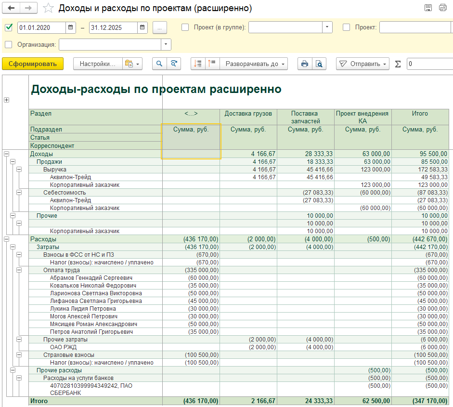Click the printer icon in the title bar
453x407 pixels.
442,8
